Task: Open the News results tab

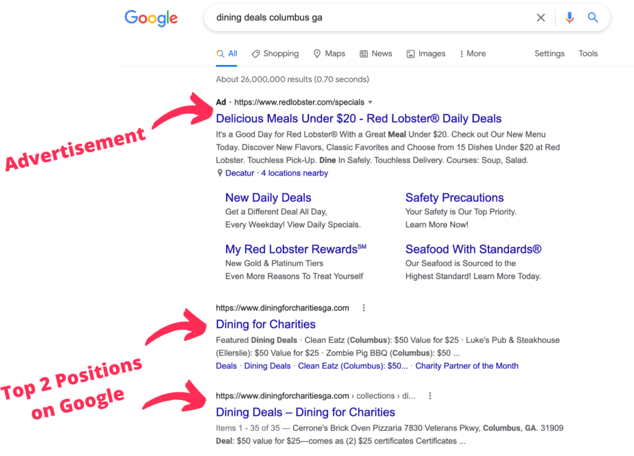Action: (x=376, y=54)
